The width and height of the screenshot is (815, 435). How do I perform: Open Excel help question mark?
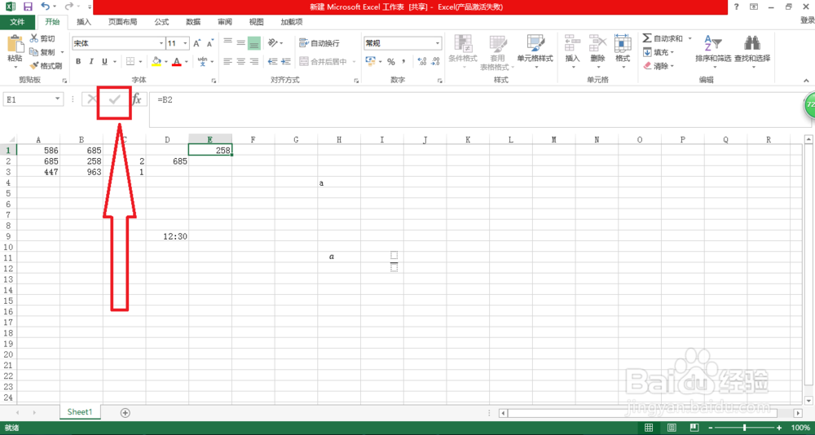[736, 7]
